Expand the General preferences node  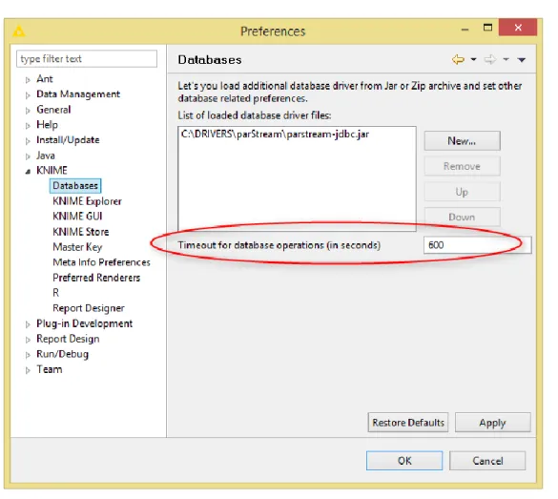[x=28, y=111]
